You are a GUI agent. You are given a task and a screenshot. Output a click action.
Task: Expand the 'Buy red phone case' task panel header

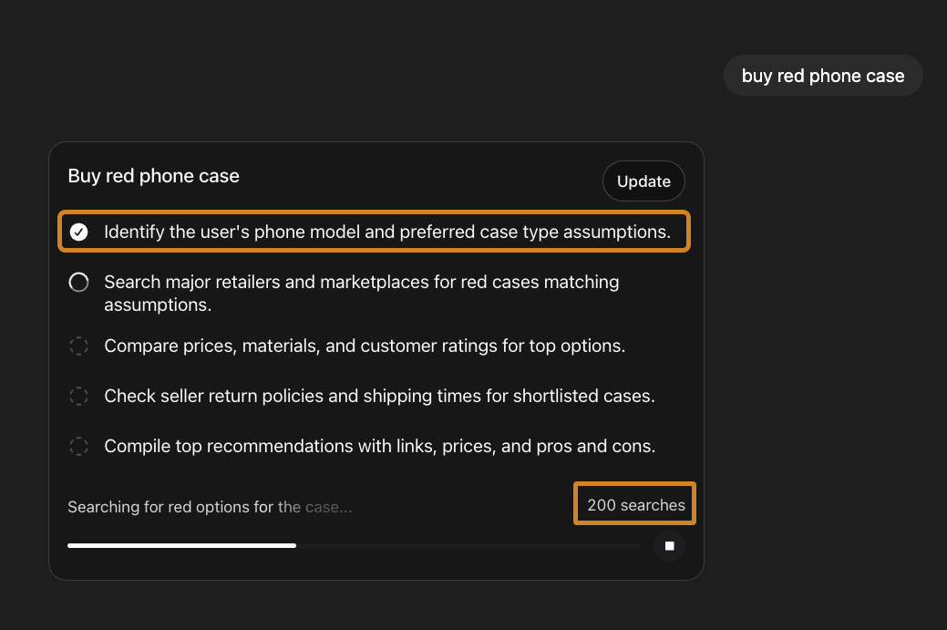[153, 175]
